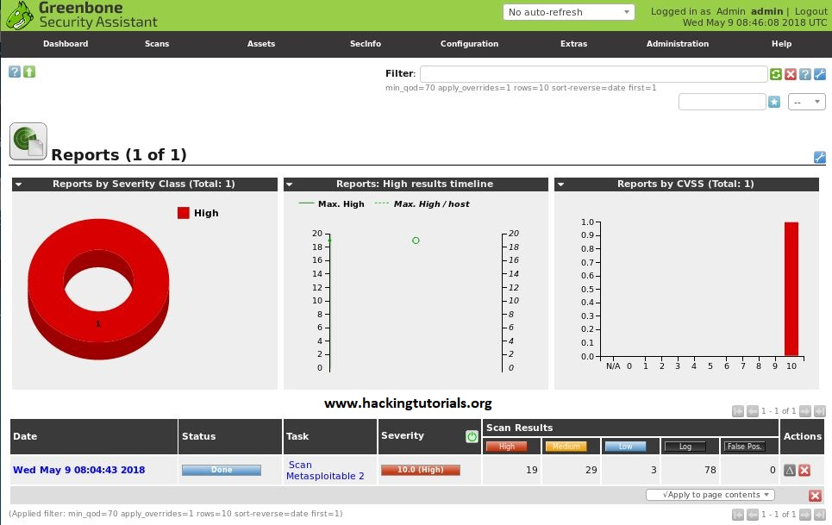Sort table by Date column header
832x525 pixels.
click(x=25, y=436)
